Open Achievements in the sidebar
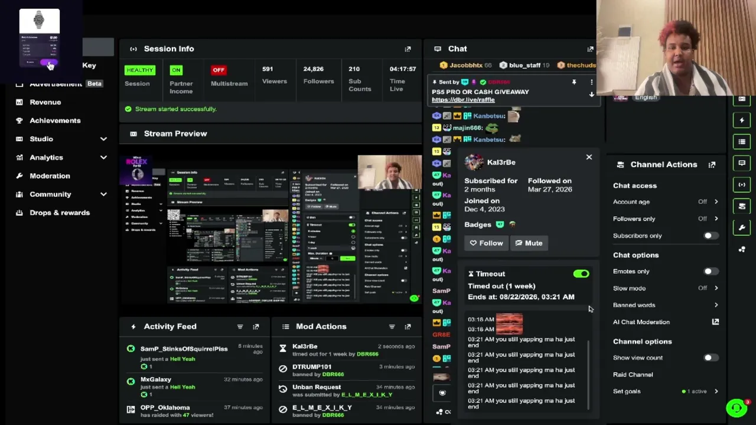Image resolution: width=756 pixels, height=425 pixels. tap(55, 120)
